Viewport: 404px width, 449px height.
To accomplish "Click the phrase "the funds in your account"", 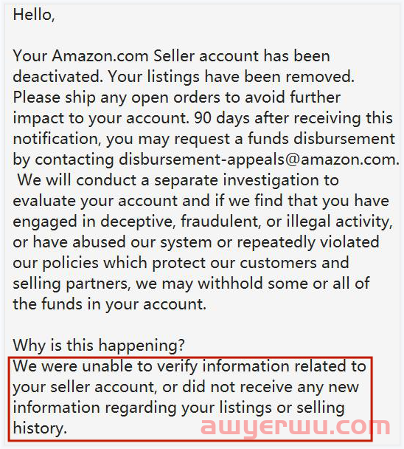I will [x=110, y=304].
